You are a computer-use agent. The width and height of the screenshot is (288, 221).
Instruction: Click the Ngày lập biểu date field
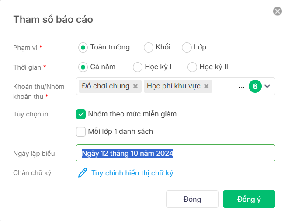click(176, 153)
